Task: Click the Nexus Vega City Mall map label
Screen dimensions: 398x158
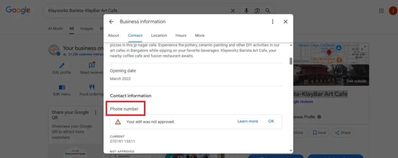Action: tap(316, 45)
